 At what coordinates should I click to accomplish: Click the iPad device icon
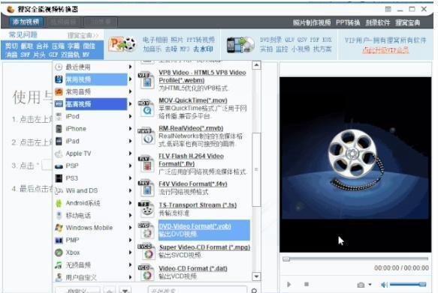coord(59,141)
